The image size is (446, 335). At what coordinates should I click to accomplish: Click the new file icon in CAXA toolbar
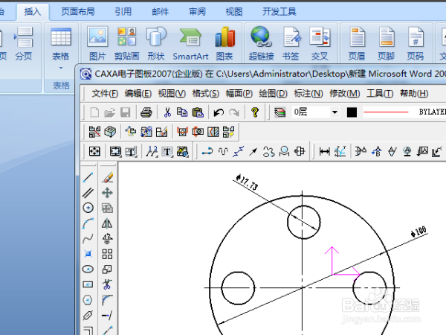coord(94,112)
